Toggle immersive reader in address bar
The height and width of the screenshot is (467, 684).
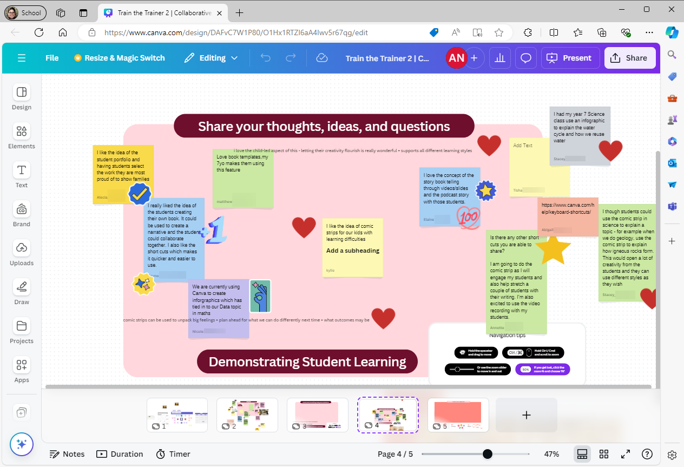[x=477, y=32]
